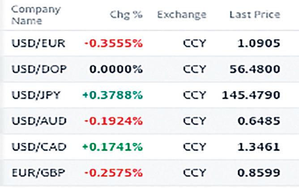
Task: Sort by Last Price column header
Action: [255, 15]
